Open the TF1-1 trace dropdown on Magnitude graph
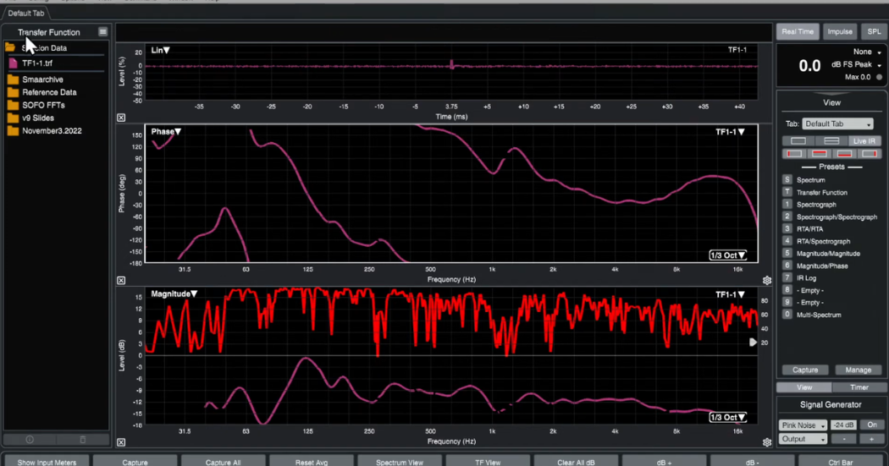The image size is (889, 466). 730,294
